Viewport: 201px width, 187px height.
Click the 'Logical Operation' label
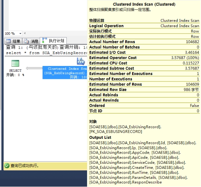[106, 26]
